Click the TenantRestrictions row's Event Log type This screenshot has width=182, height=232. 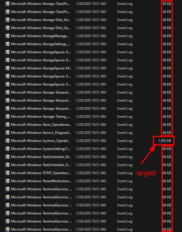pyautogui.click(x=125, y=181)
